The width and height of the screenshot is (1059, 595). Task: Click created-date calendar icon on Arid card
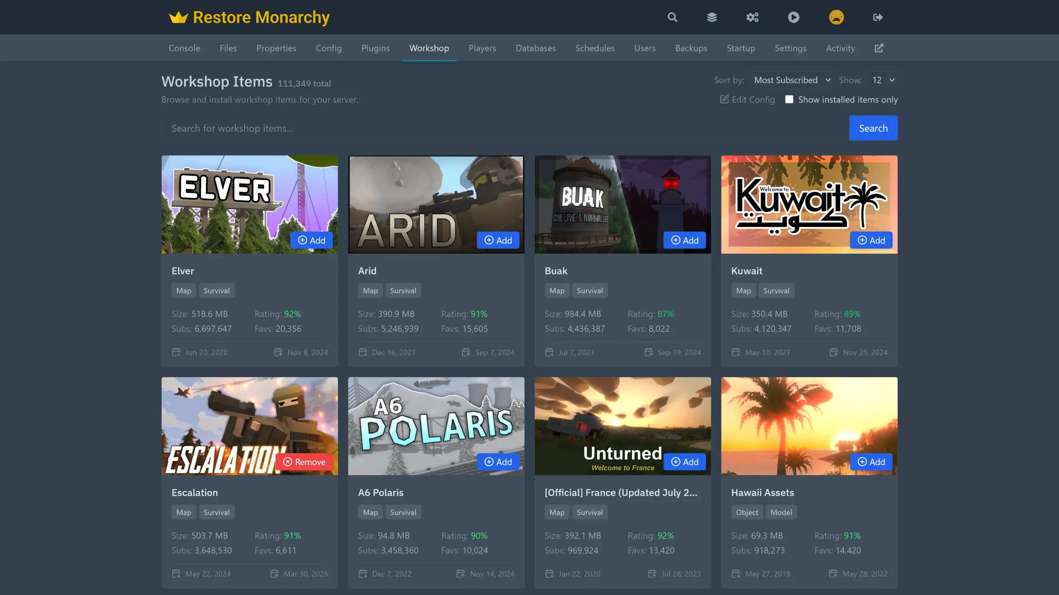pyautogui.click(x=363, y=352)
